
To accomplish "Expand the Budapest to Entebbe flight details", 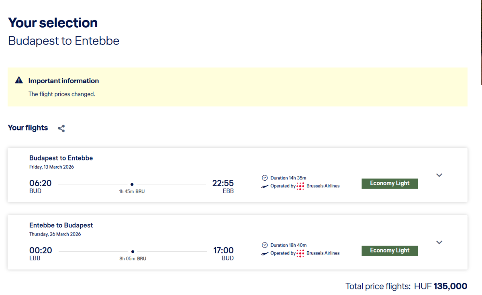I will (x=439, y=175).
